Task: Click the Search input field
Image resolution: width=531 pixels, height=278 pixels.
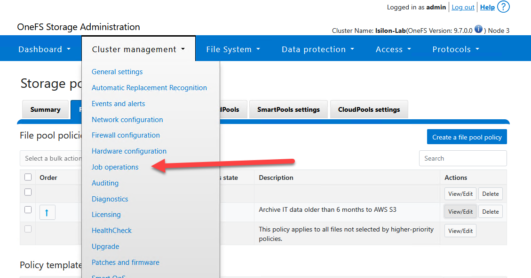Action: click(462, 158)
